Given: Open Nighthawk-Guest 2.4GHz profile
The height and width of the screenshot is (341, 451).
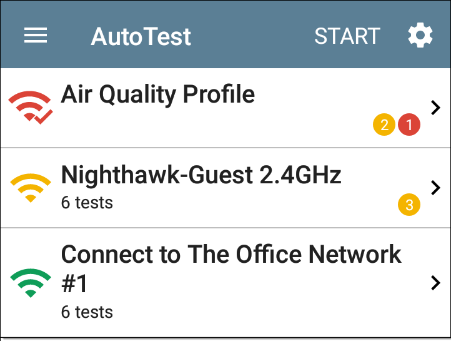Looking at the screenshot, I should pyautogui.click(x=225, y=188).
